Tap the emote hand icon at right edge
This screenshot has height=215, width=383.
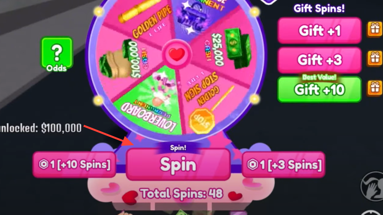(372, 186)
